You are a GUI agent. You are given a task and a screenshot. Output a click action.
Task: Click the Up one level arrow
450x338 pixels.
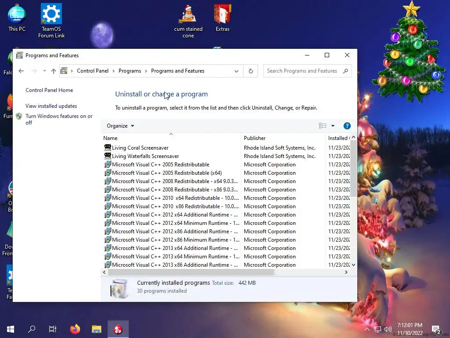(53, 71)
